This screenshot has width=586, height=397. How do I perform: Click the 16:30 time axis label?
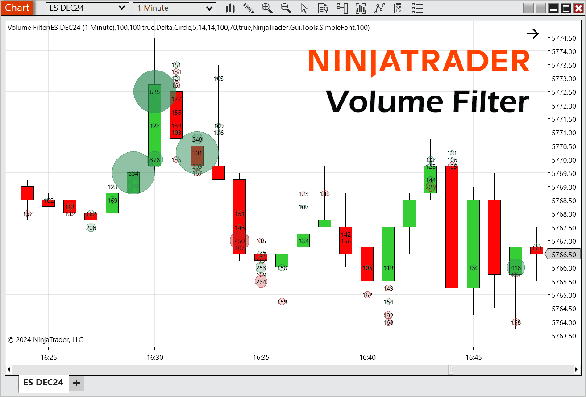point(154,358)
